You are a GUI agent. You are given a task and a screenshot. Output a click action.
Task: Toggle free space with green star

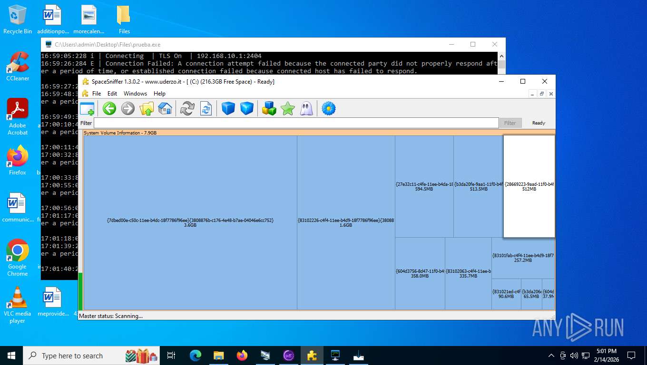(x=288, y=108)
